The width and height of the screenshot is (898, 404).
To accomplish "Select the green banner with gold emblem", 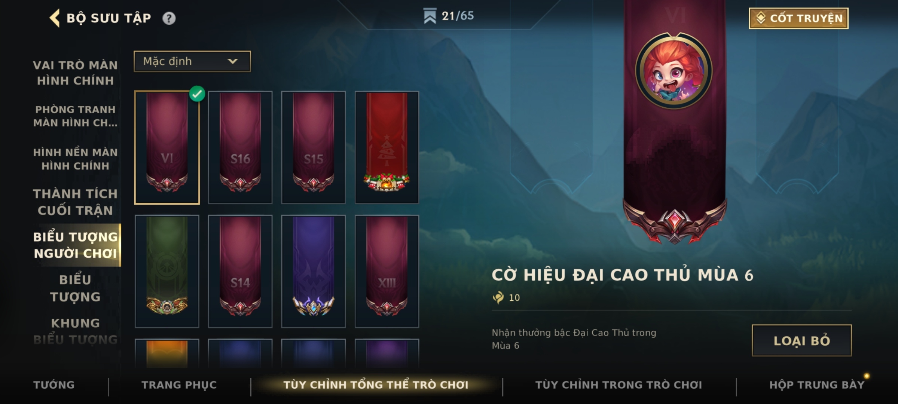I will point(167,271).
